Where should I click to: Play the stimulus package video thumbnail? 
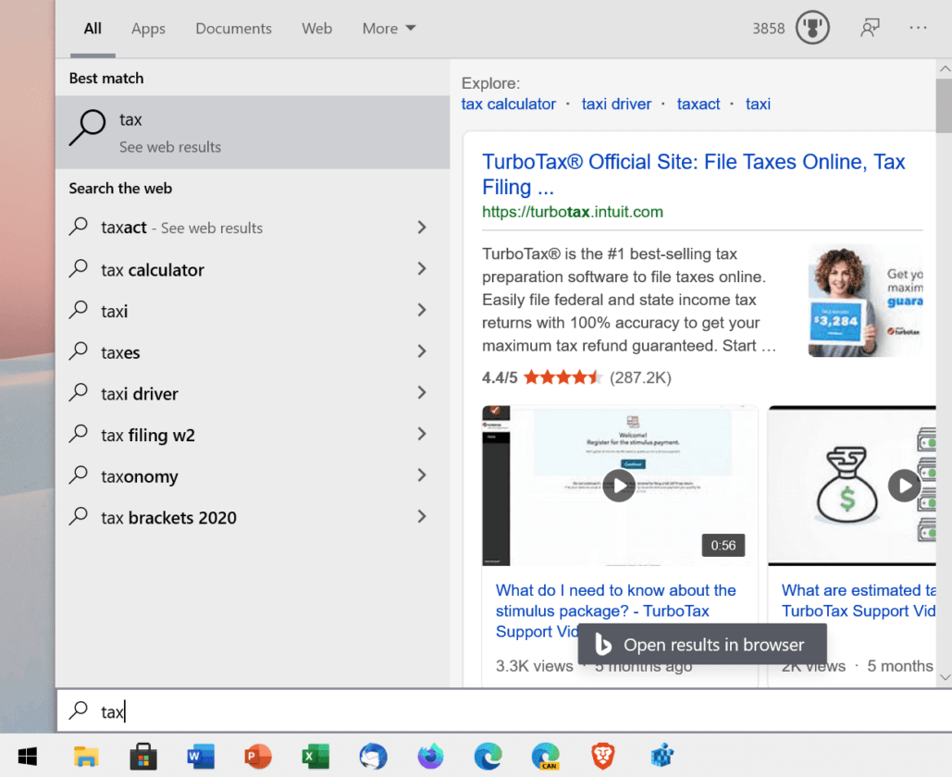click(x=619, y=485)
